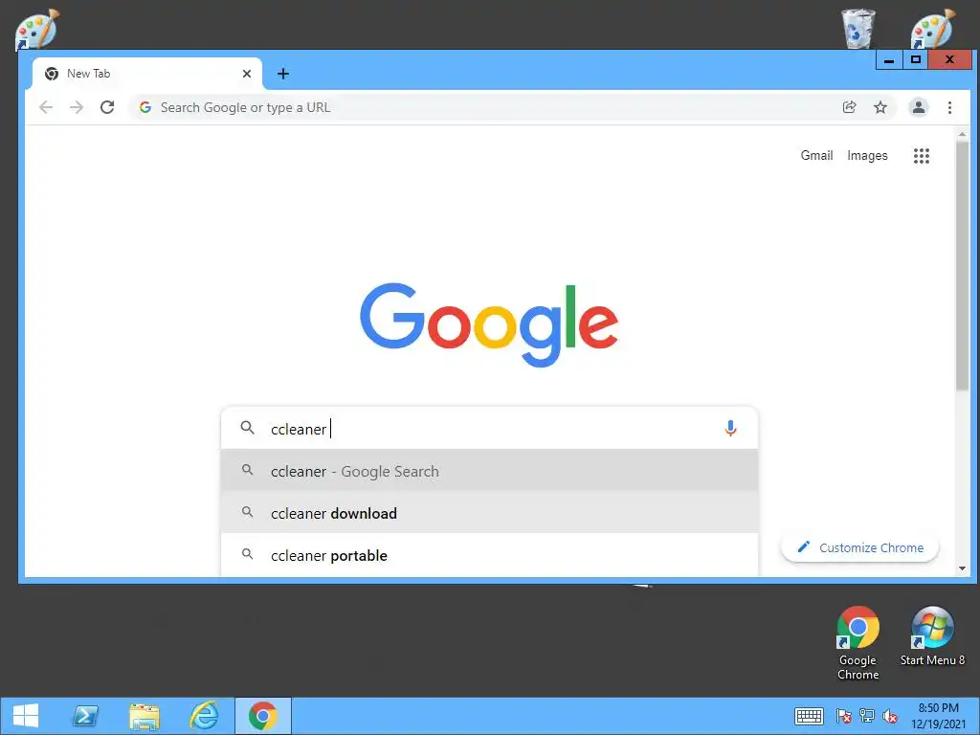Open the Gmail link
Image resolution: width=980 pixels, height=735 pixels.
[x=816, y=156]
